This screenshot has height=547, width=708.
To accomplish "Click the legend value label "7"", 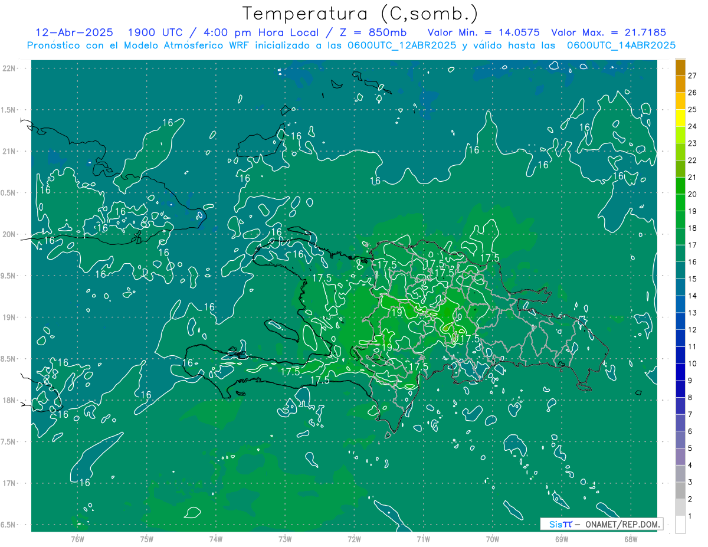I will click(x=690, y=414).
